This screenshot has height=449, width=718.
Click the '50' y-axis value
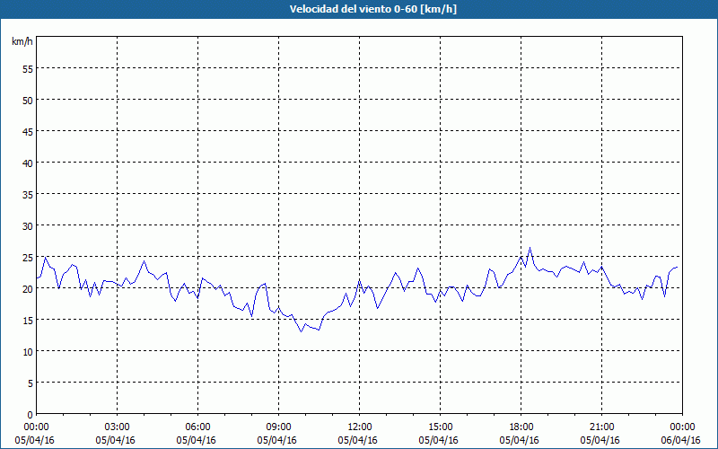coord(28,100)
